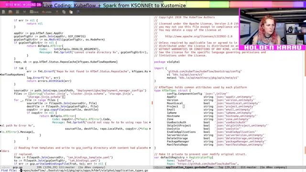Viewport: 306px width, 172px height.
Task: Click the SkipInitProject field line
Action: 218,126
